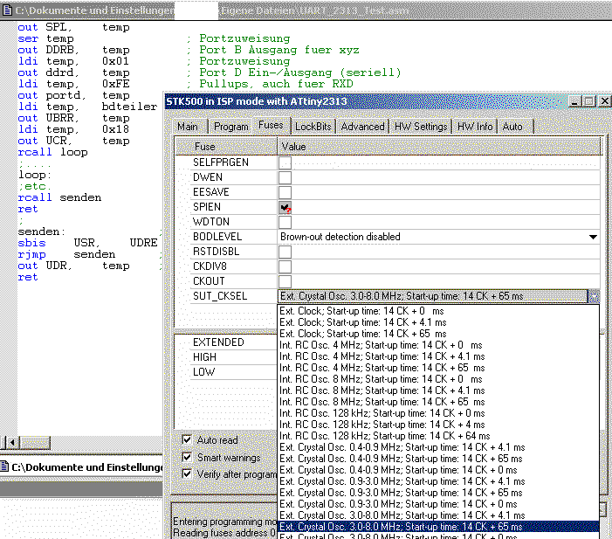Open the Main tab
The width and height of the screenshot is (612, 539).
(188, 127)
